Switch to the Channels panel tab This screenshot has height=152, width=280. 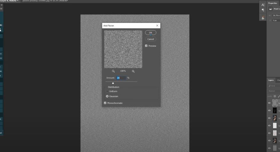coord(278,80)
